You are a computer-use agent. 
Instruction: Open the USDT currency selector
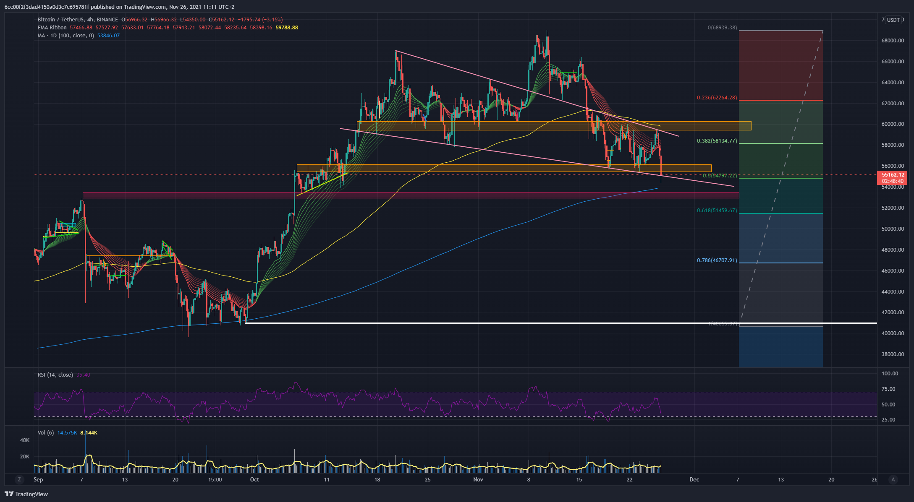893,20
